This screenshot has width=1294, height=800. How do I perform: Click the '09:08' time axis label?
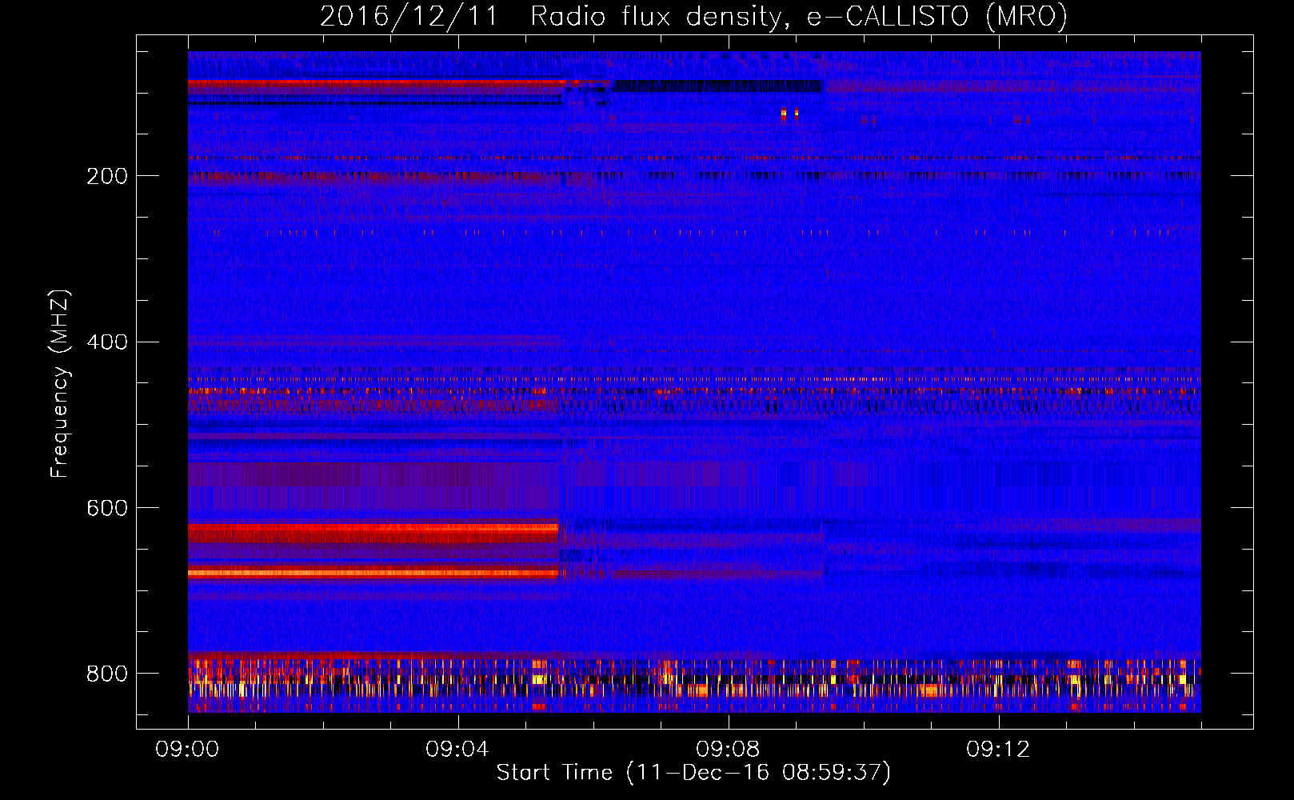tap(728, 750)
